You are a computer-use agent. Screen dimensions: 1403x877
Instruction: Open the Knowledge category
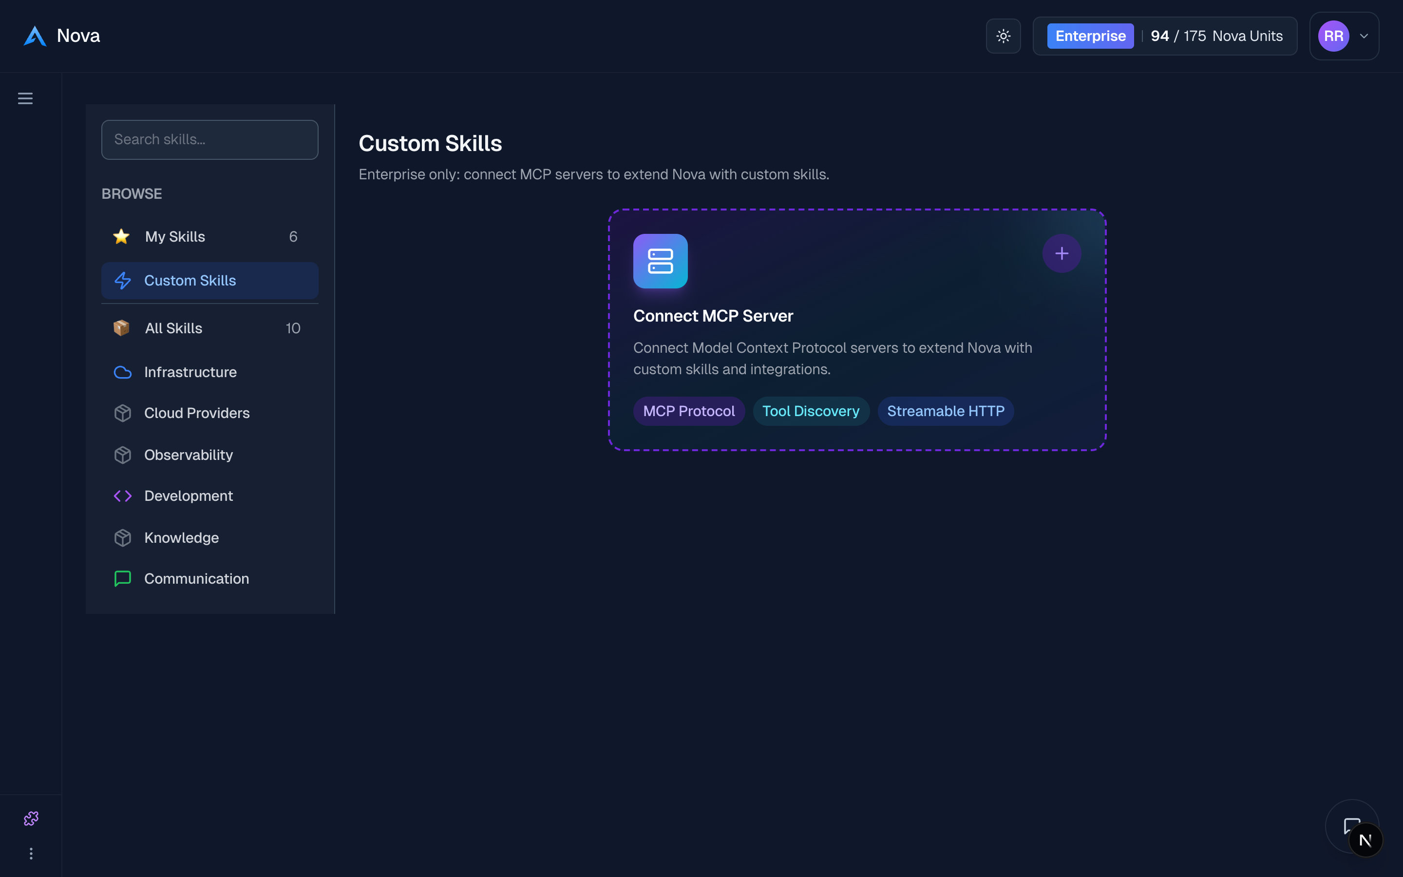(x=210, y=538)
